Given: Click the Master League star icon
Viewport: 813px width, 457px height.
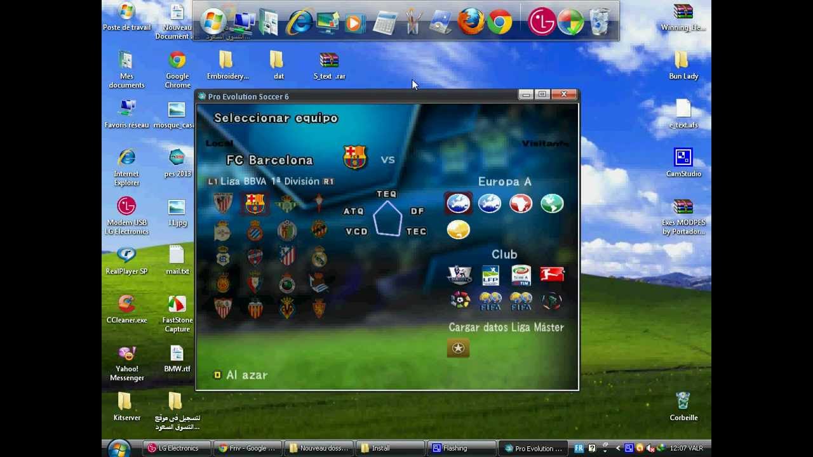Looking at the screenshot, I should coord(458,348).
